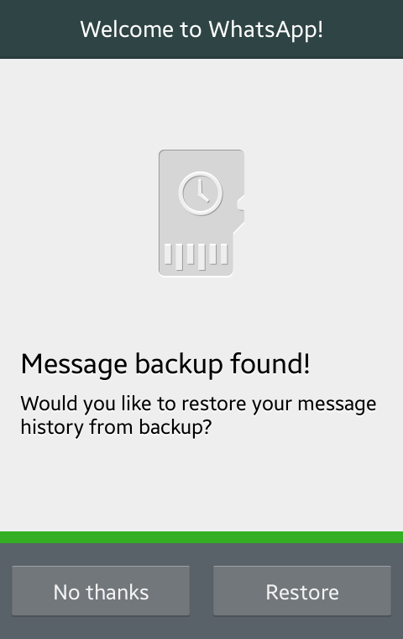Image resolution: width=403 pixels, height=639 pixels.
Task: Click the Message backup found! heading
Action: [x=165, y=364]
